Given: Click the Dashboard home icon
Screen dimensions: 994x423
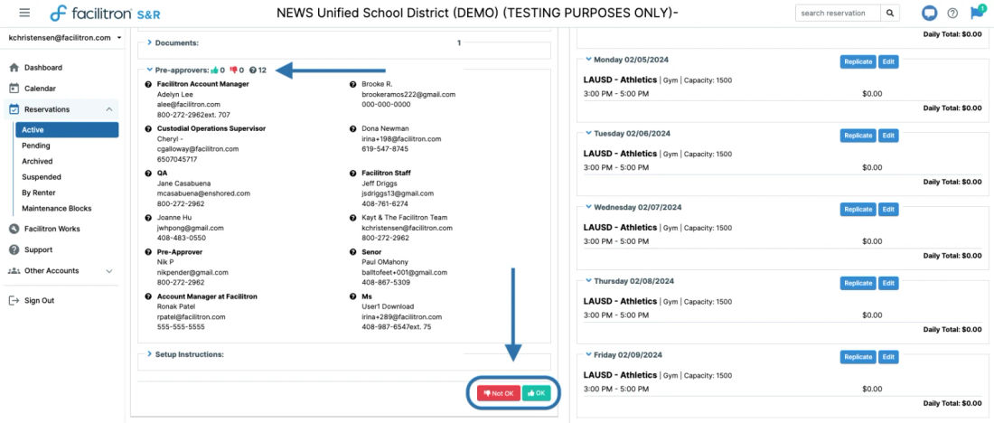Looking at the screenshot, I should [x=14, y=68].
